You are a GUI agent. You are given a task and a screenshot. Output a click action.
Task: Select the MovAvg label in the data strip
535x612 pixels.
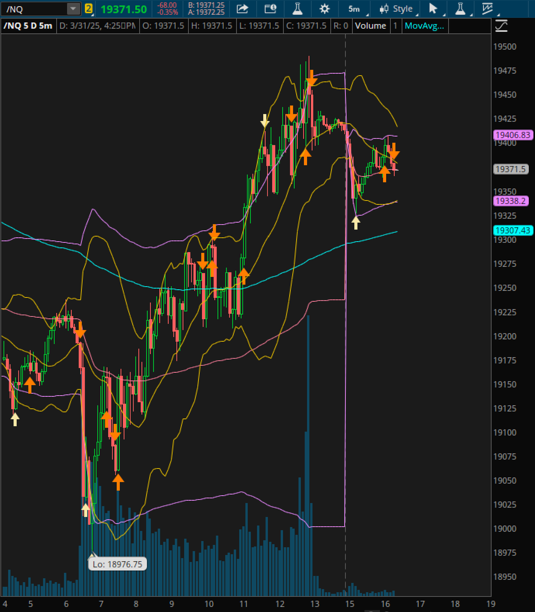[425, 25]
